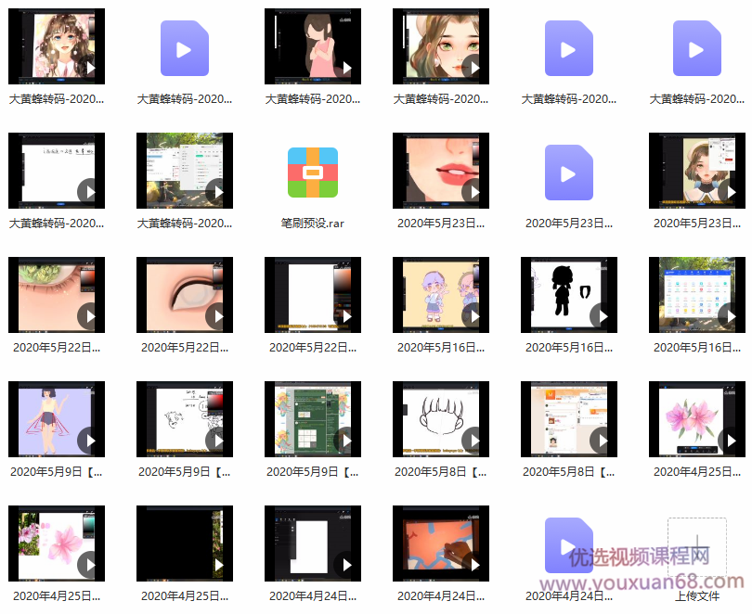Open the desktop screenshot thumbnail dated 5月16日
The height and width of the screenshot is (614, 752).
697,295
